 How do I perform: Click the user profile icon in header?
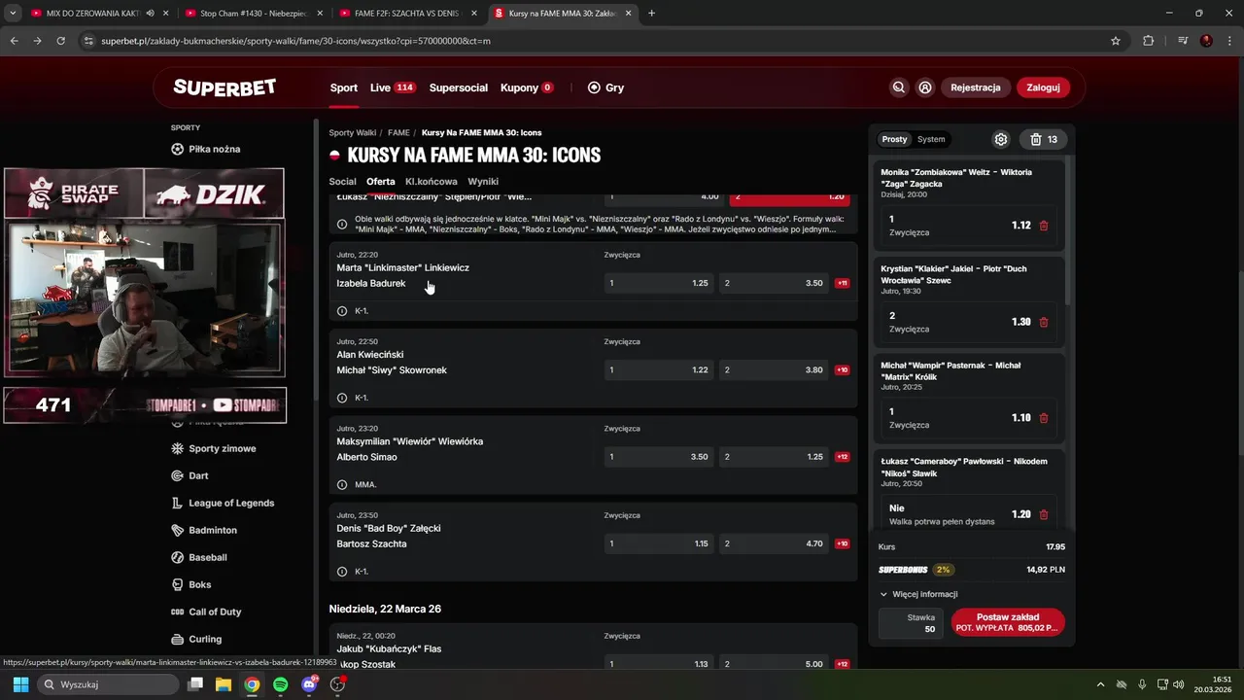point(925,87)
